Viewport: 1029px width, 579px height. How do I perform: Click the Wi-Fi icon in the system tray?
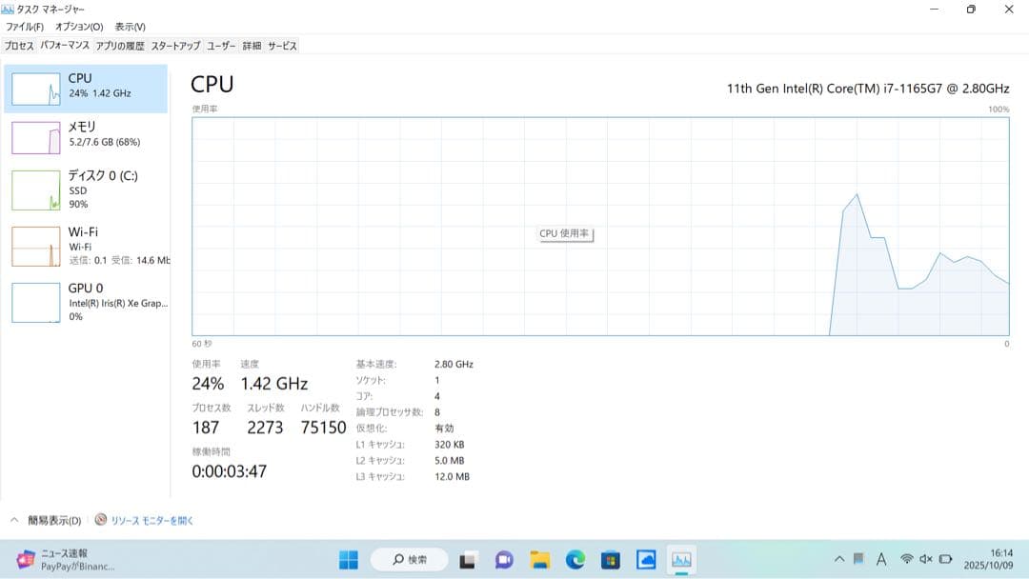coord(907,559)
